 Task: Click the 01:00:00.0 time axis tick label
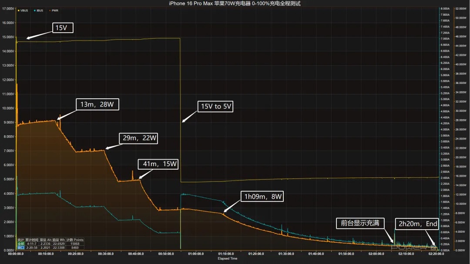pos(196,254)
